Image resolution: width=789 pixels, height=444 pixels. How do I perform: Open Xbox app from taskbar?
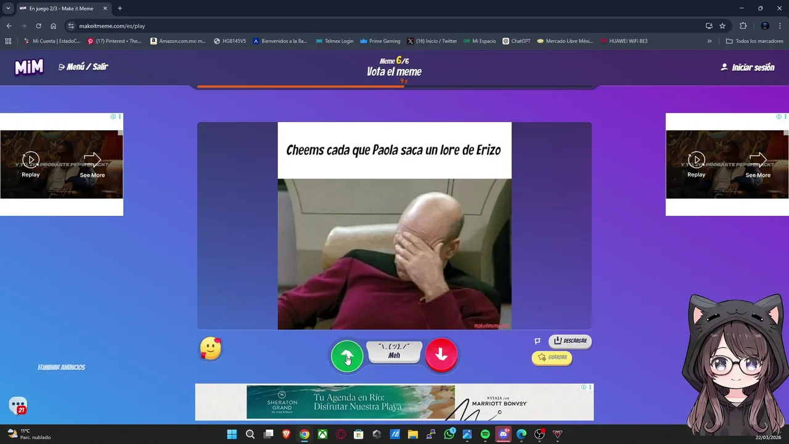[322, 434]
